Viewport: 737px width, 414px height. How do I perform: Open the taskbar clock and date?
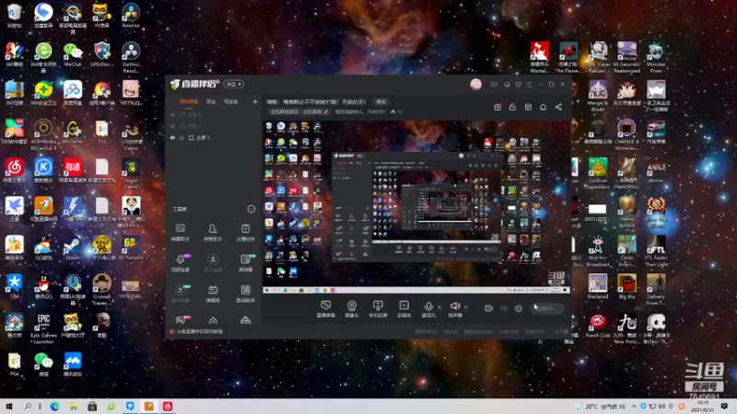(x=703, y=407)
